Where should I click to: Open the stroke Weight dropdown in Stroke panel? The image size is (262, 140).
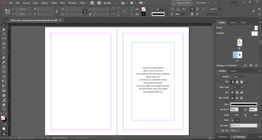point(245,77)
